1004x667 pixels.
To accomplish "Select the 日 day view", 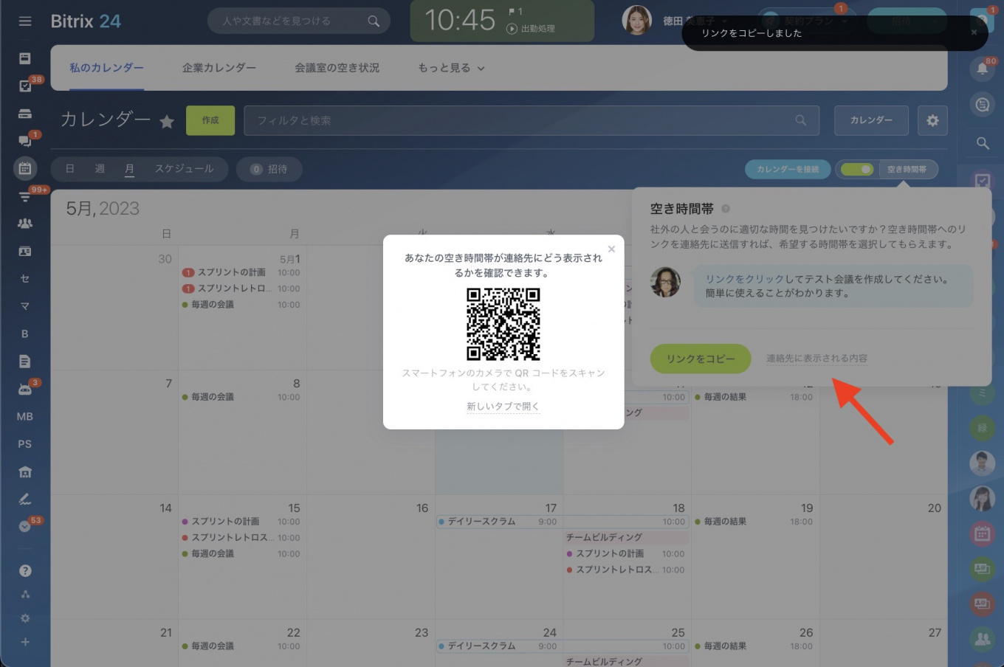I will tap(70, 169).
